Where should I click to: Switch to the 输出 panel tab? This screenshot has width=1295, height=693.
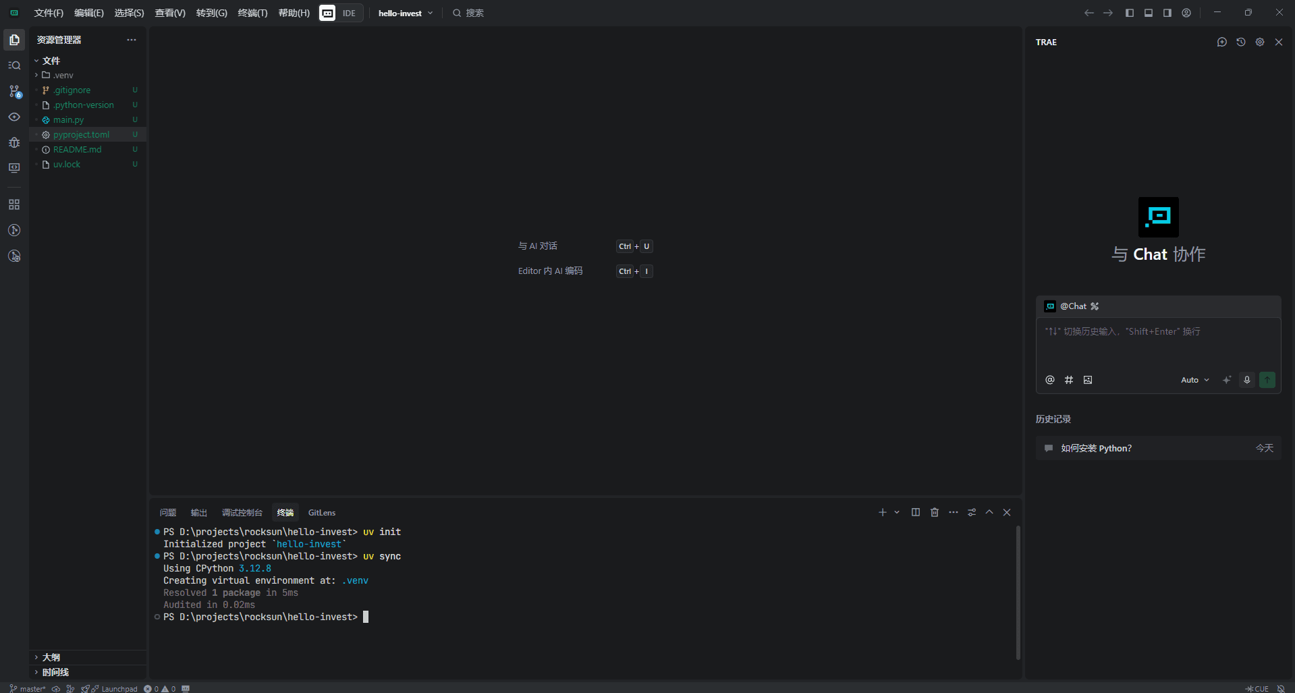tap(198, 513)
